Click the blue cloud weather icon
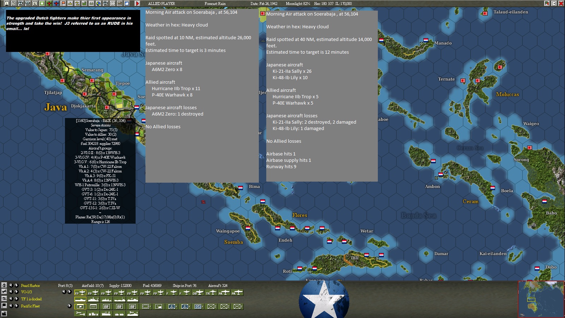Screen dimensions: 565x318 [x=126, y=4]
